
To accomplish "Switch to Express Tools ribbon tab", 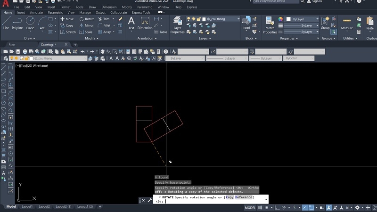I will click(141, 13).
